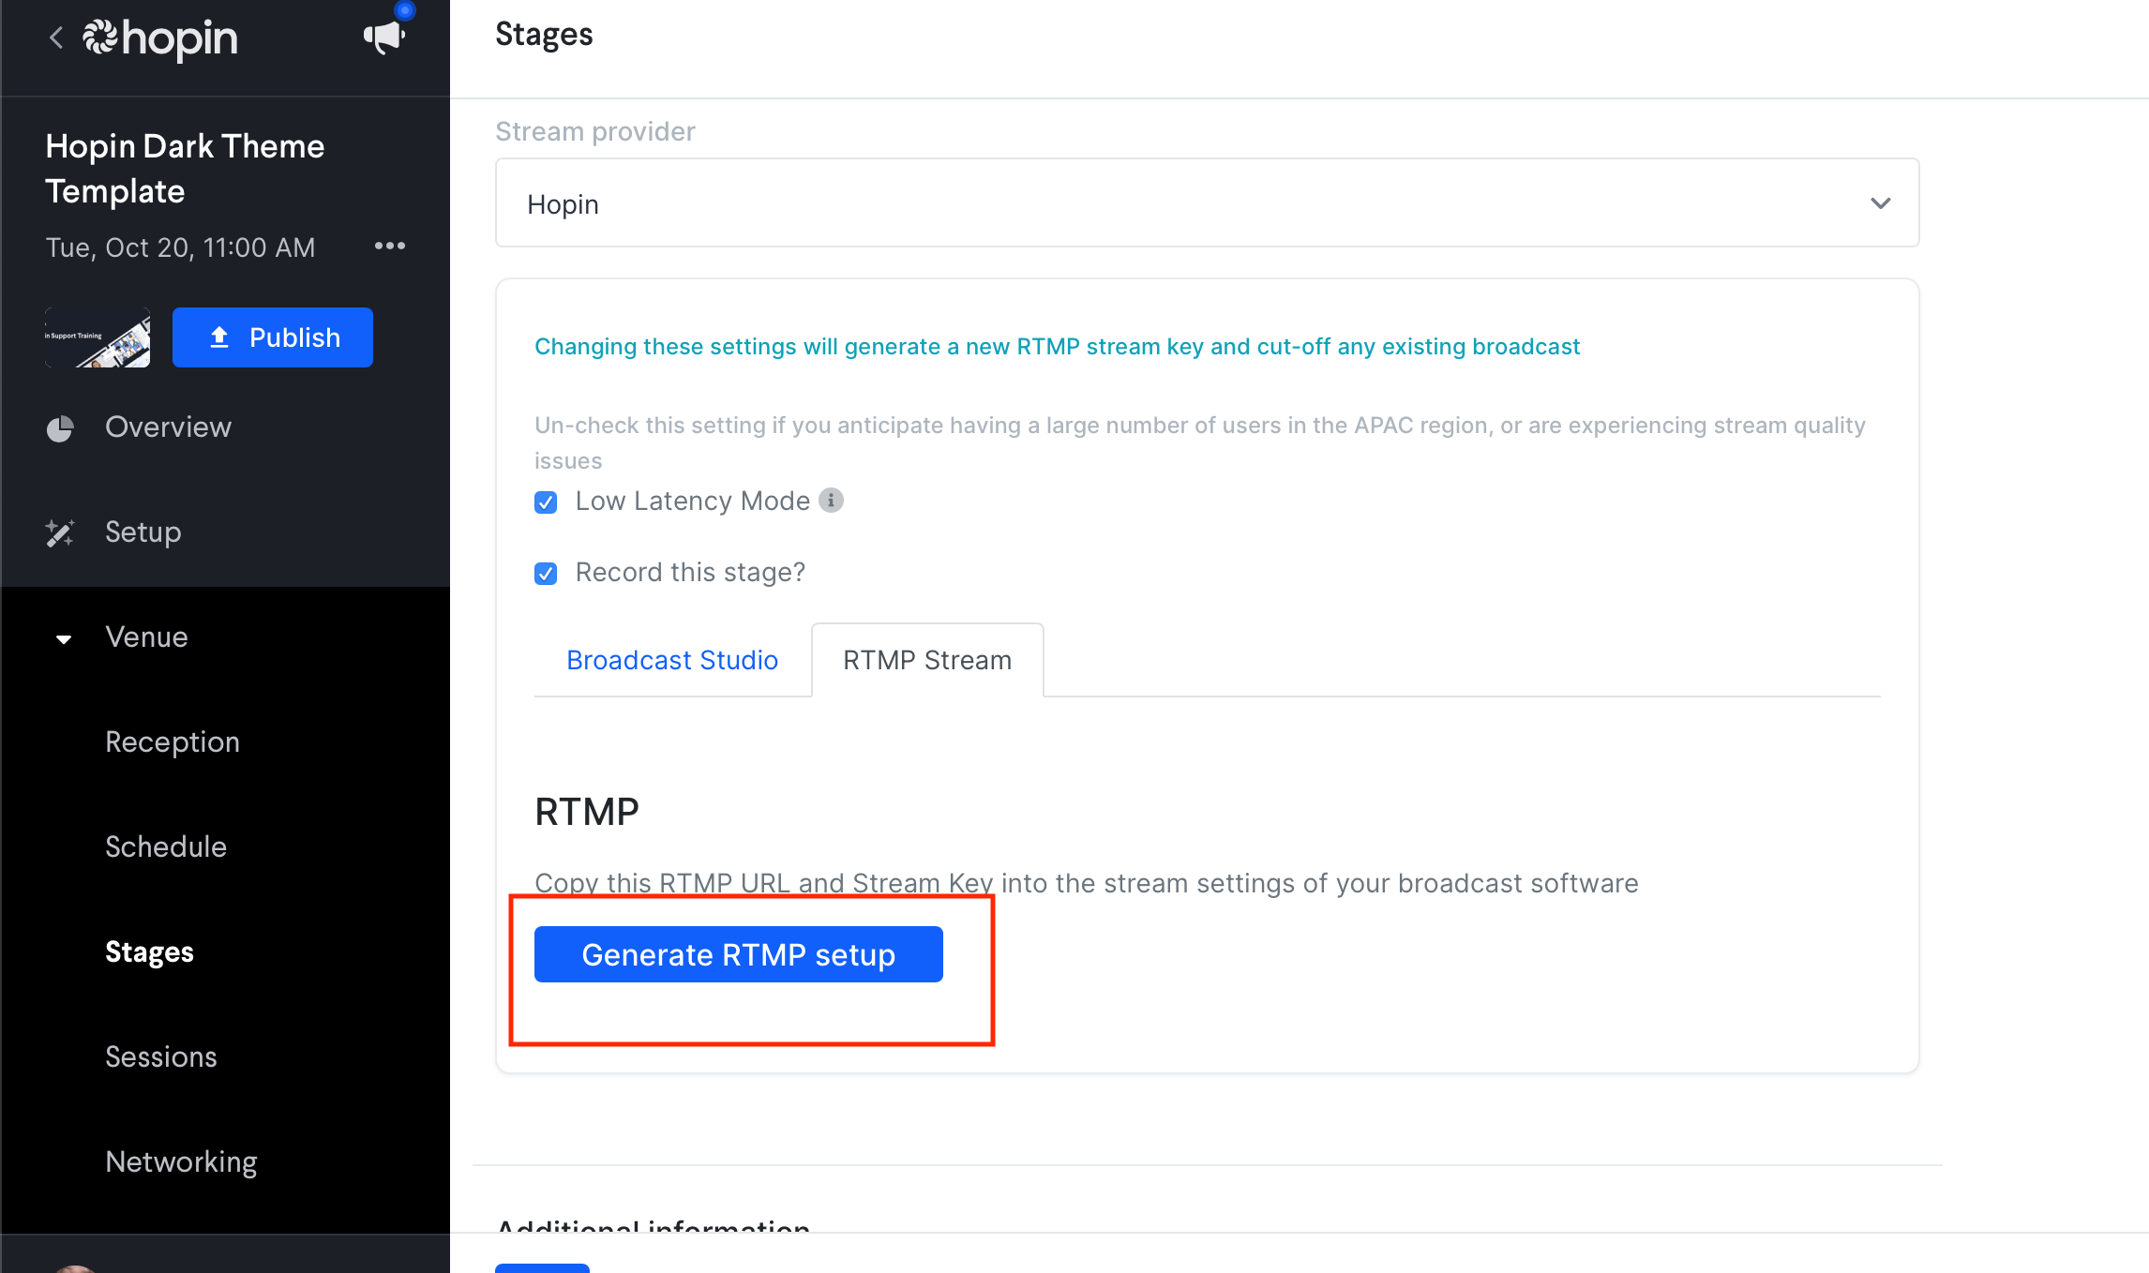Uncheck the Low Latency Mode checkbox
The width and height of the screenshot is (2149, 1273).
pyautogui.click(x=546, y=502)
